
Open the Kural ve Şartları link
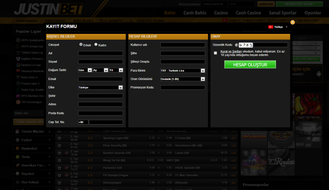point(231,51)
